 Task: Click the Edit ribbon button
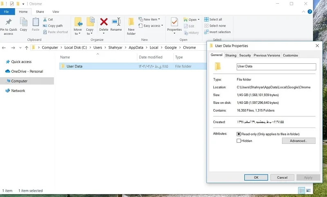click(189, 26)
